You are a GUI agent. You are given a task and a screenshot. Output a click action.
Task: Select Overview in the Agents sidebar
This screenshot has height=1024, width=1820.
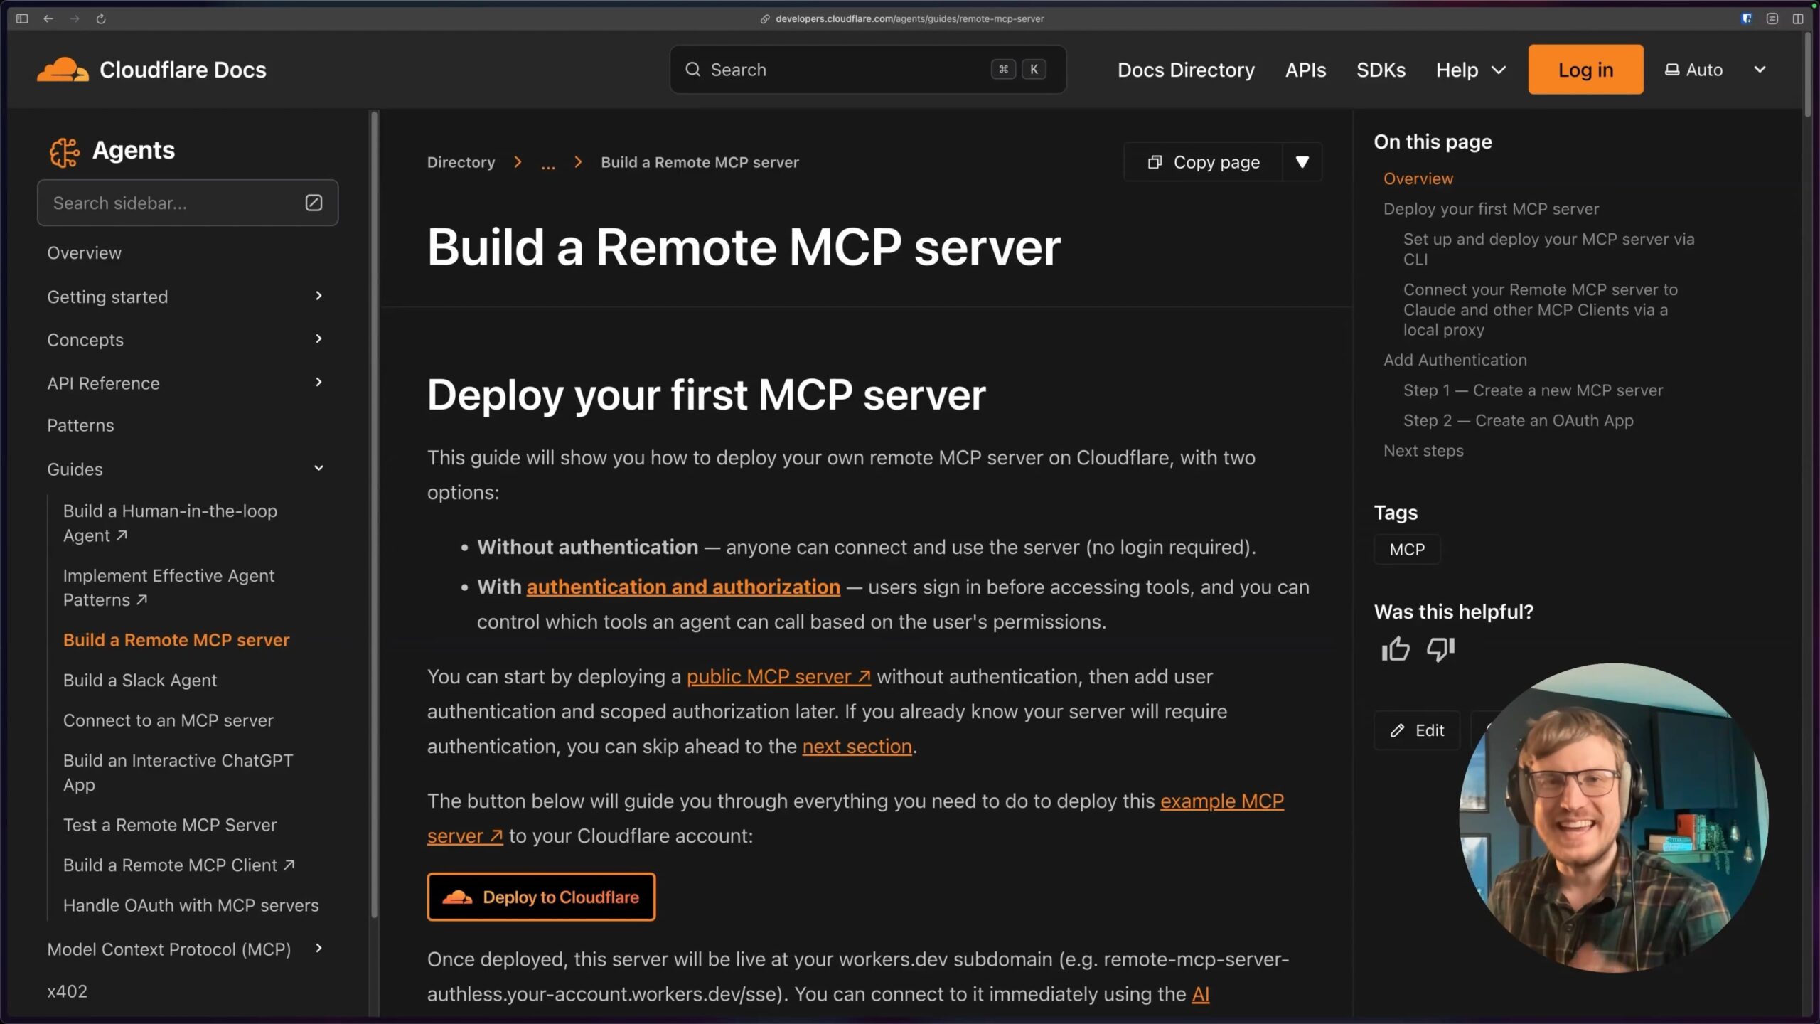(x=84, y=253)
